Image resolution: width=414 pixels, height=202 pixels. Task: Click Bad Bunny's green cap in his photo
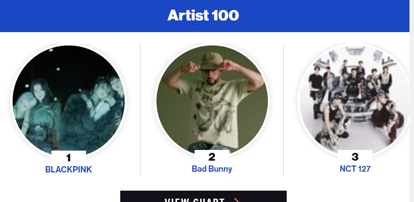pos(211,61)
